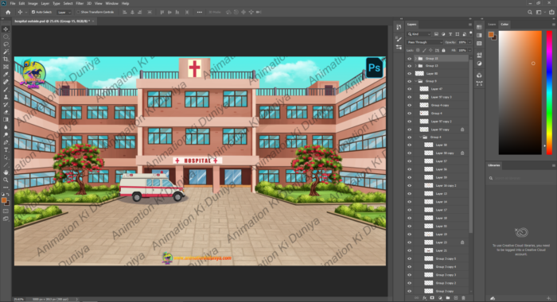This screenshot has height=302, width=557.
Task: Pick the Hand tool
Action: click(6, 172)
